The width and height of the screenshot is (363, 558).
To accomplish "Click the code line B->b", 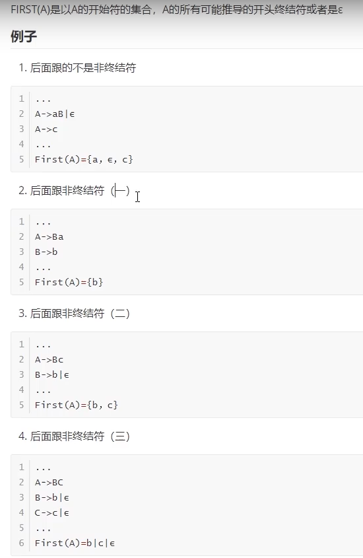I will click(x=46, y=252).
